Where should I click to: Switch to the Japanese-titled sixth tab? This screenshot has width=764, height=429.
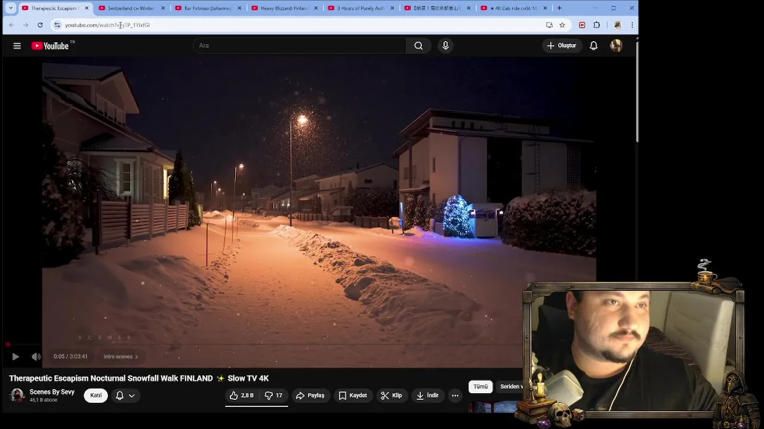coord(437,8)
